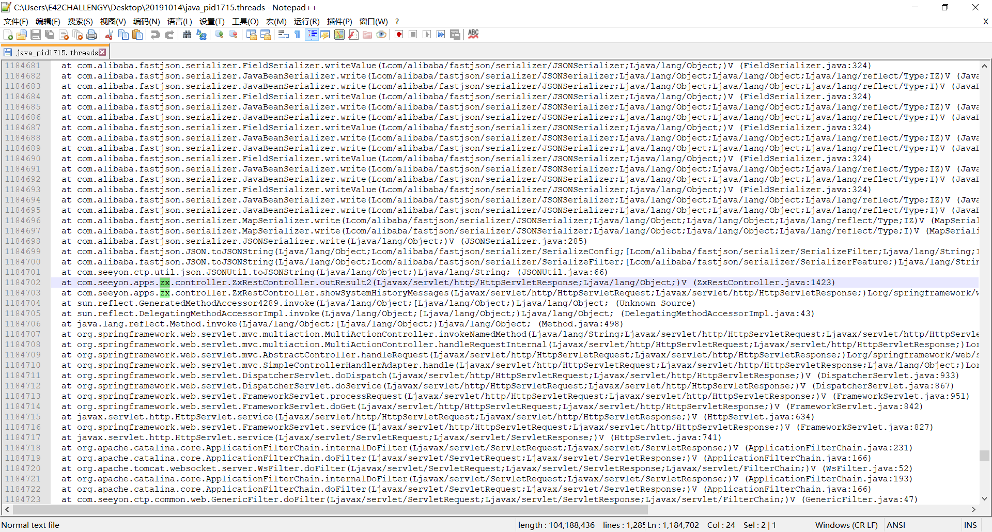
Task: Open the 插件(P) plugins menu
Action: [x=339, y=21]
